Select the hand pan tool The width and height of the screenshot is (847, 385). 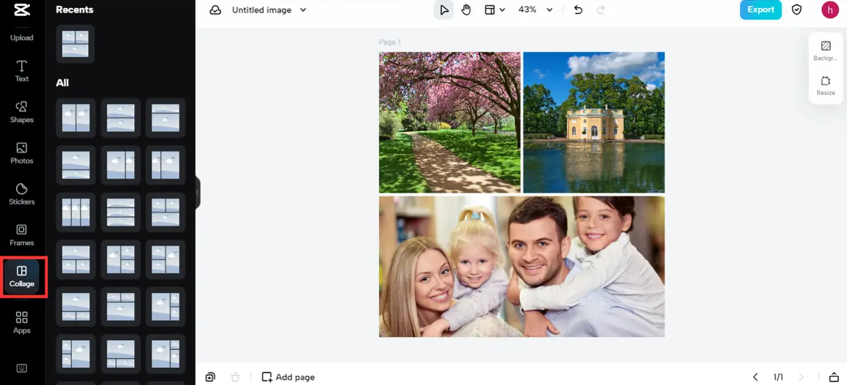[466, 10]
